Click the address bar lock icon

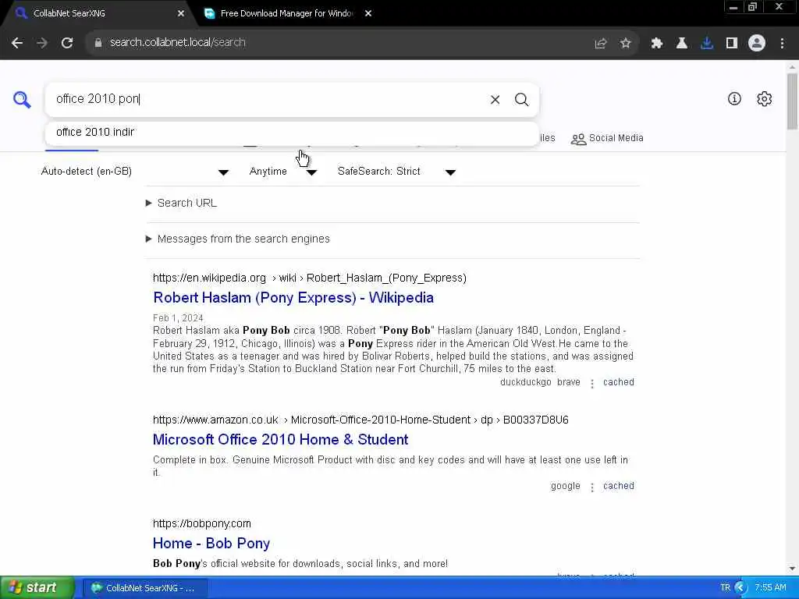[x=98, y=43]
